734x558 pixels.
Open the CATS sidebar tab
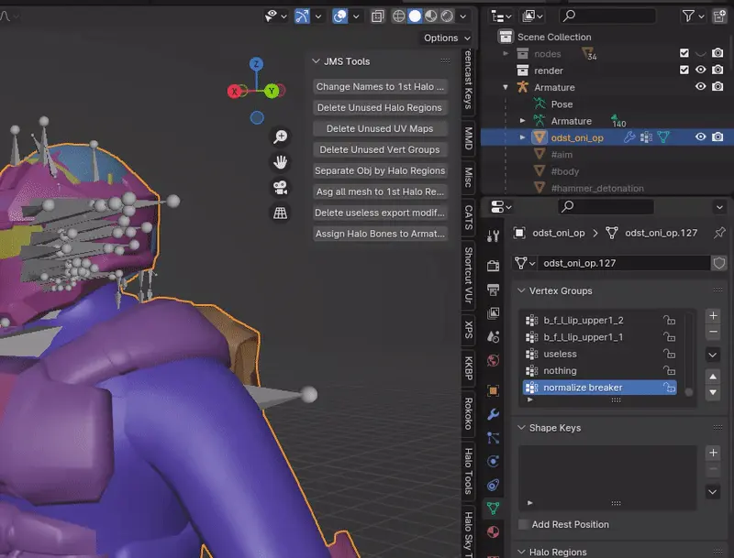point(469,218)
